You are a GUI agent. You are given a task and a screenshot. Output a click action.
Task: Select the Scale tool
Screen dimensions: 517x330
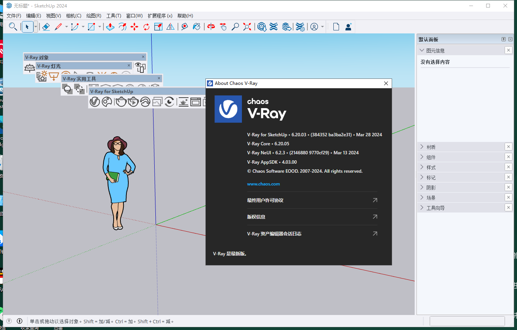tap(158, 27)
